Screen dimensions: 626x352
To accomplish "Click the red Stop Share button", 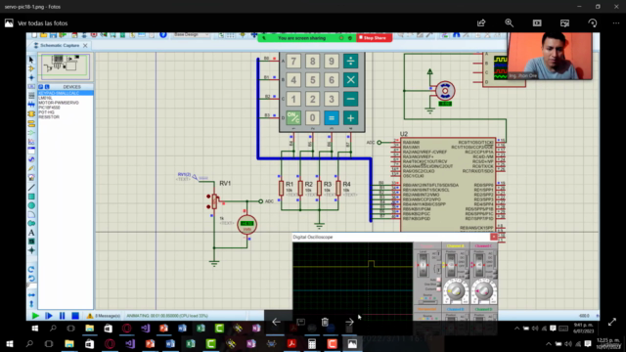I will click(374, 38).
